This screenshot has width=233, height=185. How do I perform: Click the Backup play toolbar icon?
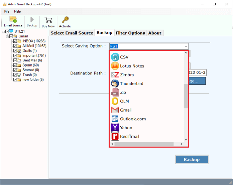[x=32, y=20]
